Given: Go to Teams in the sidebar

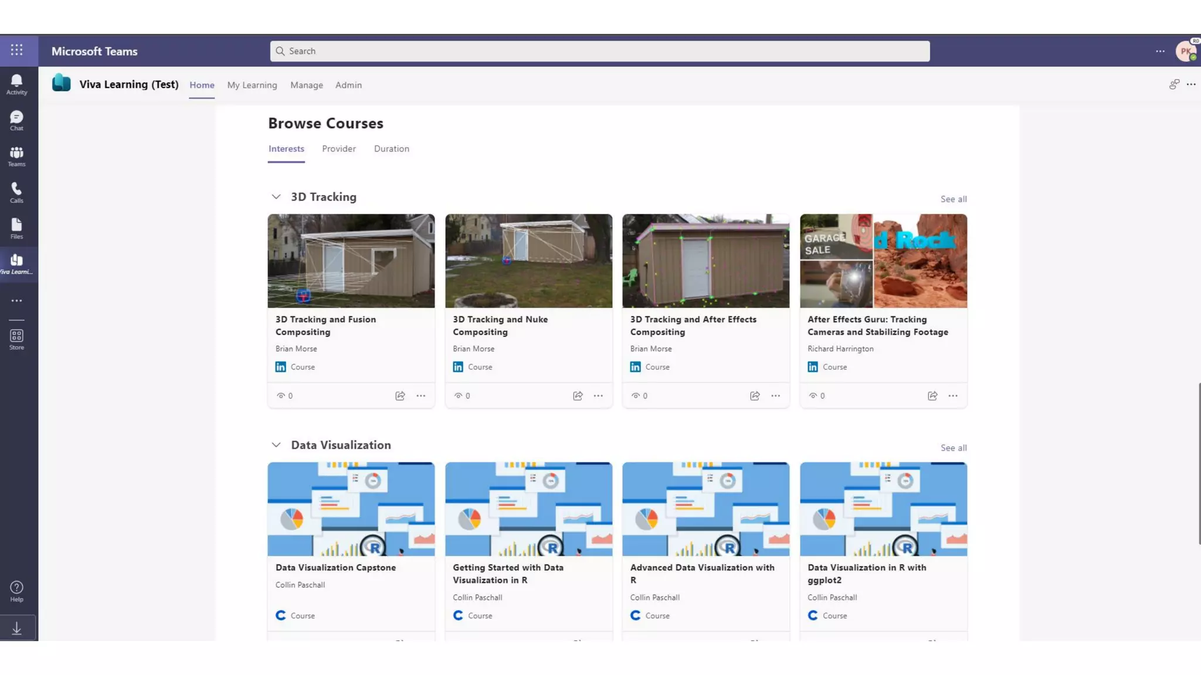Looking at the screenshot, I should point(16,156).
